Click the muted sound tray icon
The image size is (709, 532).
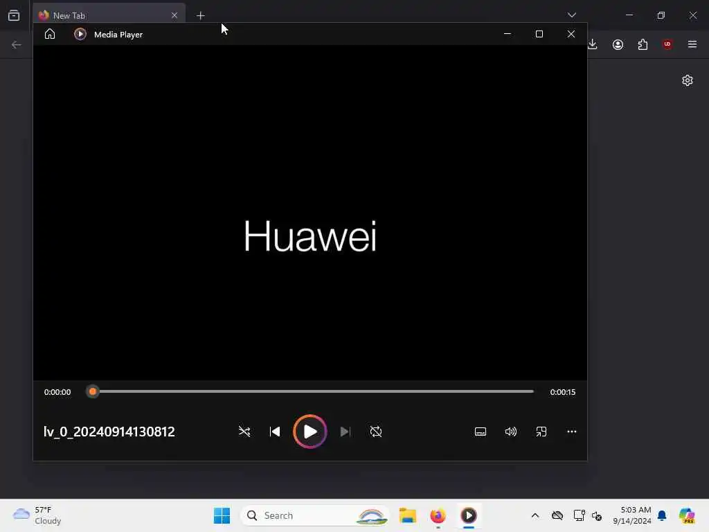click(x=597, y=515)
